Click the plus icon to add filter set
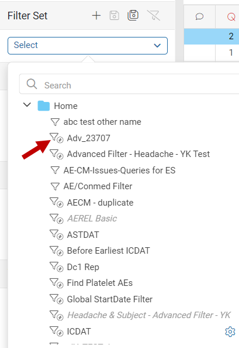 click(96, 16)
